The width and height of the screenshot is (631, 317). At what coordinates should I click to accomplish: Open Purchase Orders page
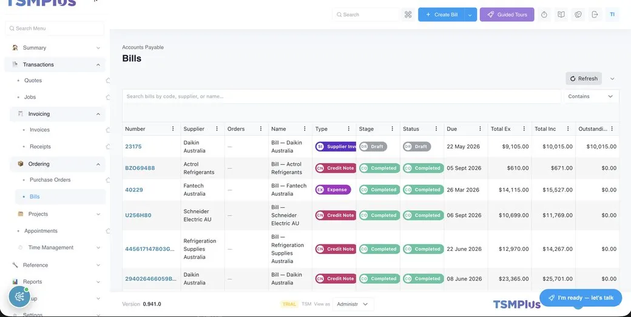(50, 179)
